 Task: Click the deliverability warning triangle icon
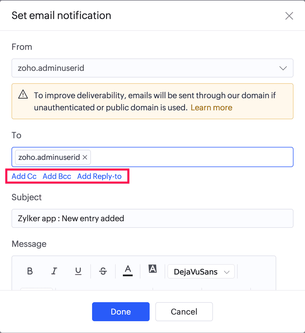(23, 94)
